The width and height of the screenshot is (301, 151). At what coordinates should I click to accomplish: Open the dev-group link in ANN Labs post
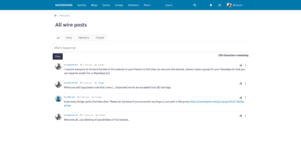click(x=217, y=102)
